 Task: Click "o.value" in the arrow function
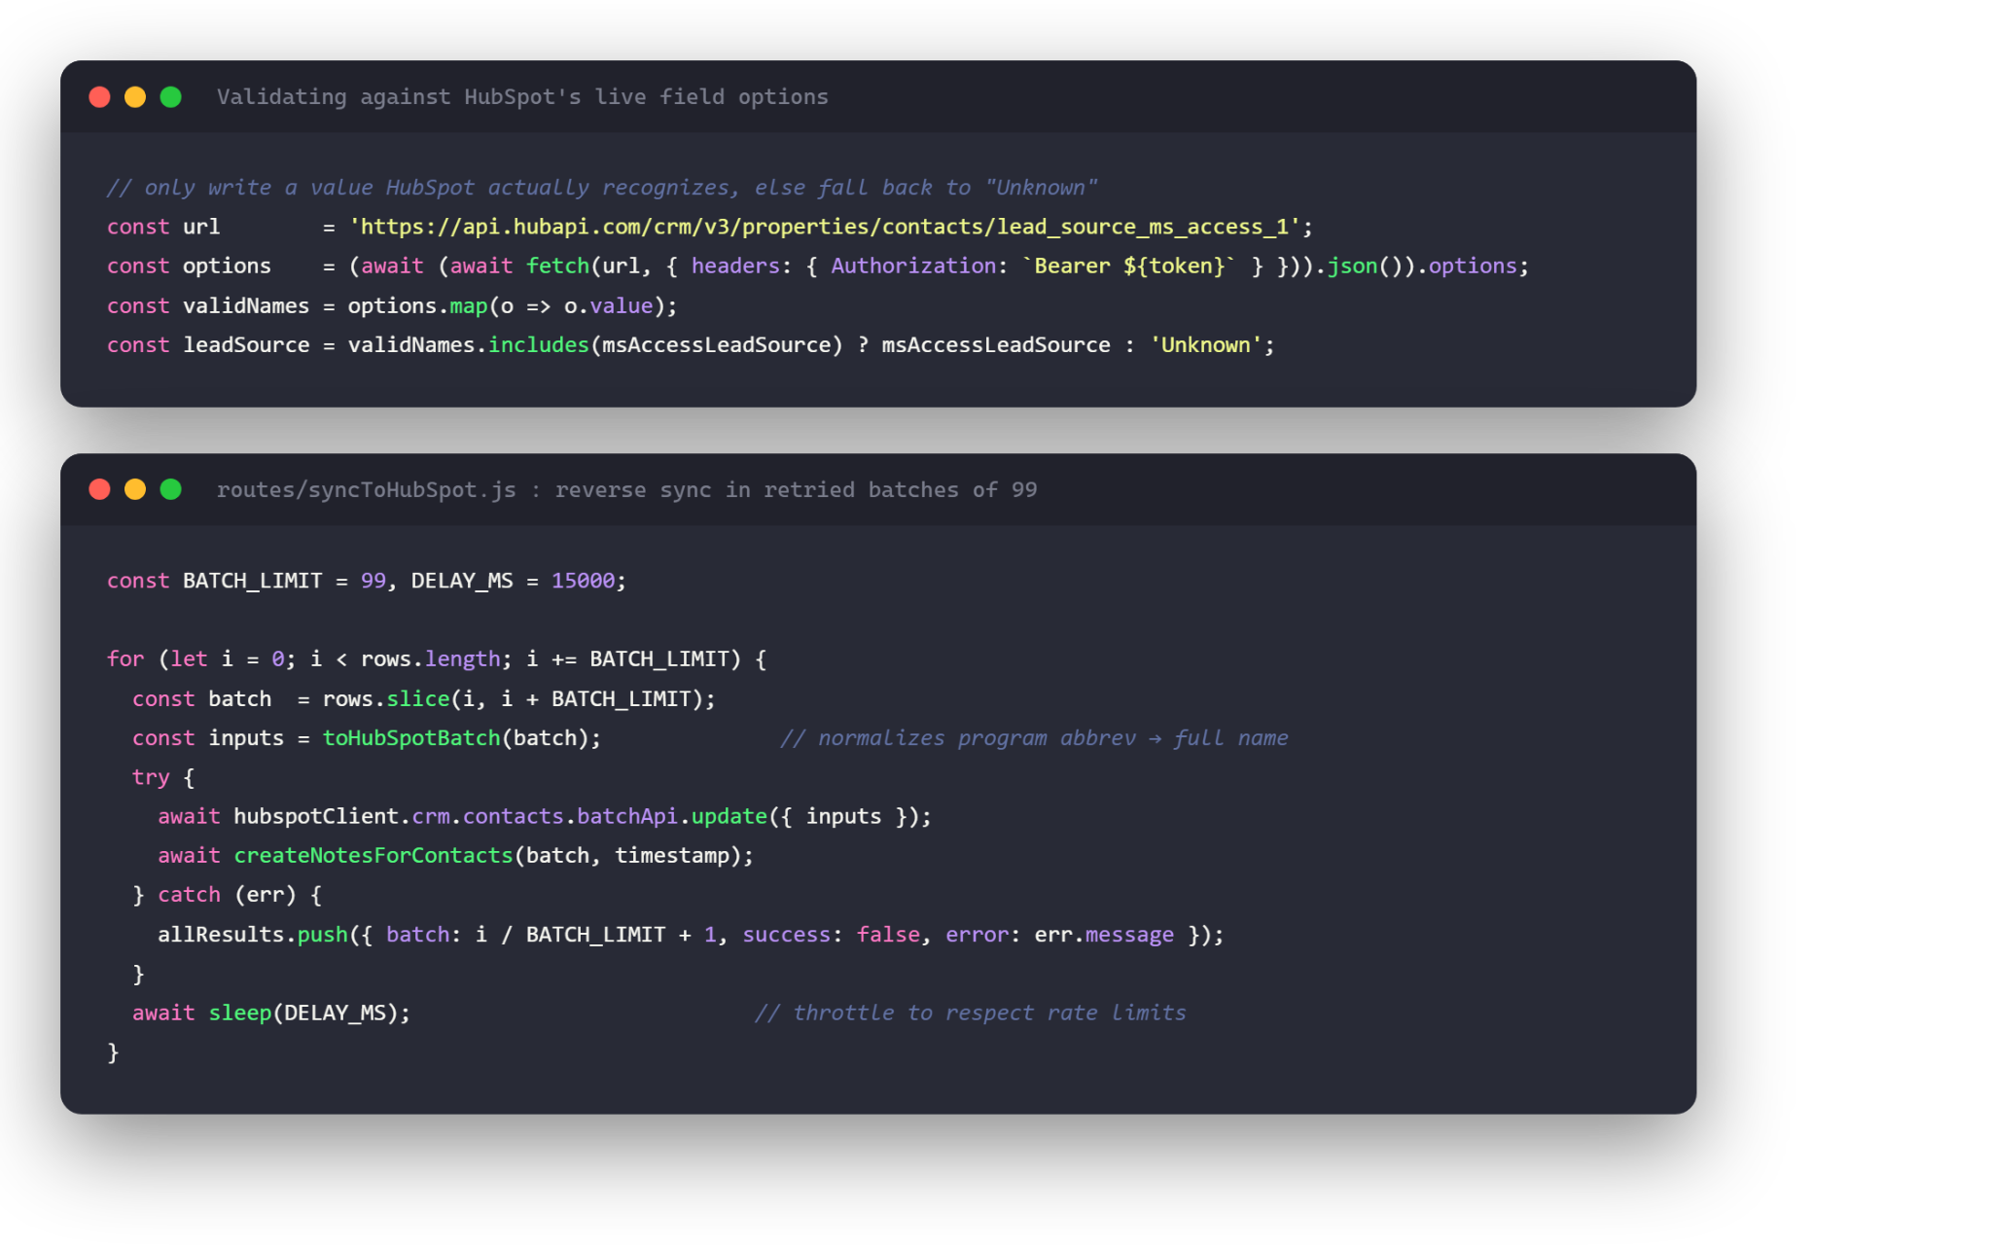coord(608,305)
